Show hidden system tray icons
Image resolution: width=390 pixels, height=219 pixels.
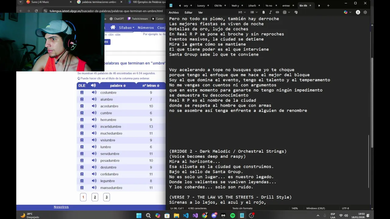(x=318, y=215)
